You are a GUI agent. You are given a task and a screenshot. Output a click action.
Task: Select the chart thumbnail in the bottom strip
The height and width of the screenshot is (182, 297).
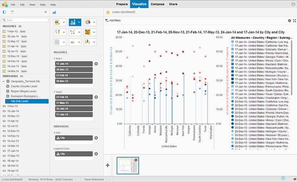point(128,165)
